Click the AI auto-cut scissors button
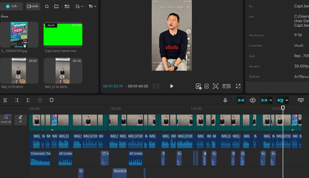This screenshot has height=178, width=309. click(6, 120)
